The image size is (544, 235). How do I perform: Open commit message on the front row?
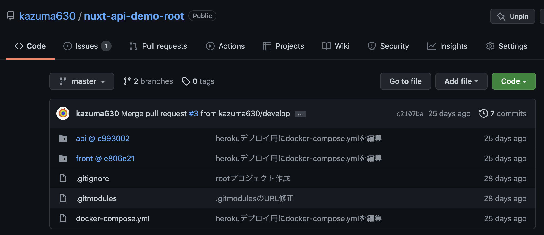point(299,158)
